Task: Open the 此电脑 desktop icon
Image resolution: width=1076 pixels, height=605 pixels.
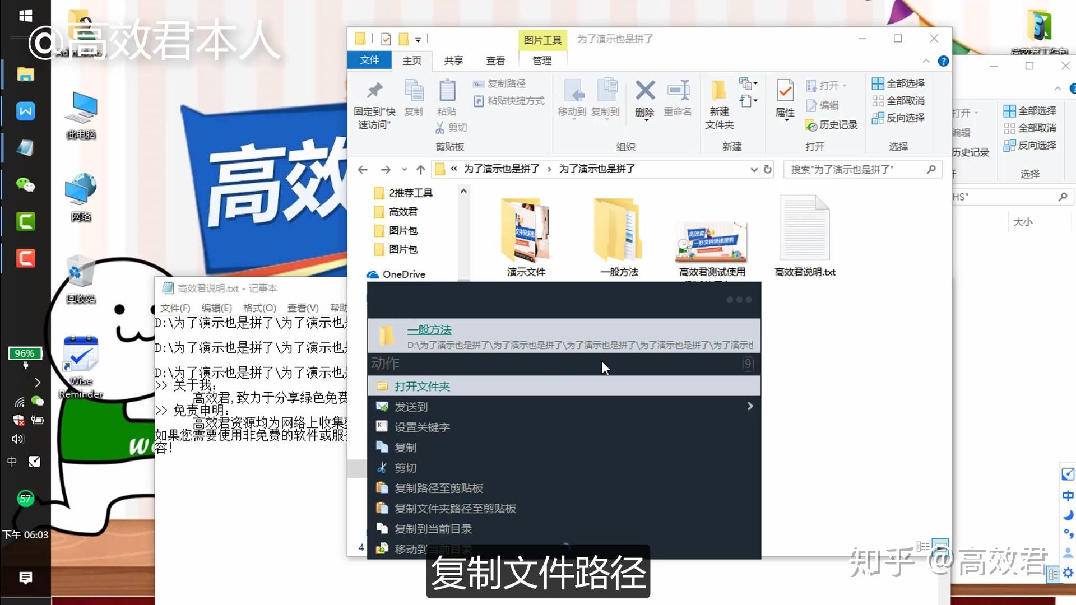Action: pyautogui.click(x=81, y=116)
